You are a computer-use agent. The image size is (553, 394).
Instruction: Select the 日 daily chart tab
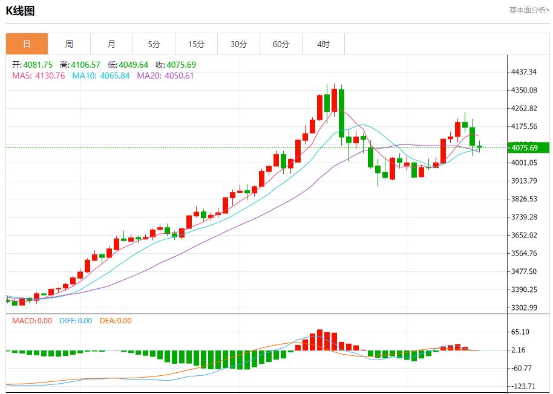pos(27,44)
